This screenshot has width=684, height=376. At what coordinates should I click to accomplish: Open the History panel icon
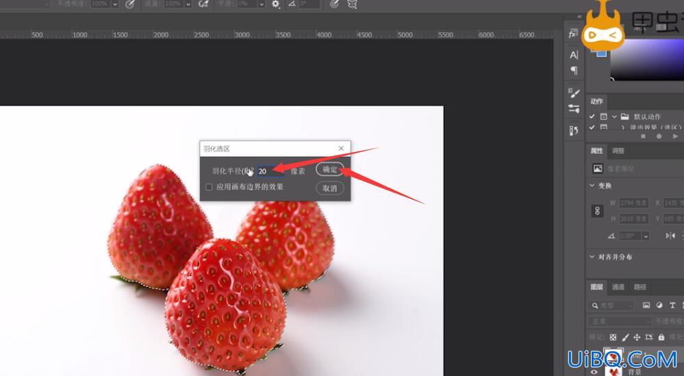coord(574,130)
